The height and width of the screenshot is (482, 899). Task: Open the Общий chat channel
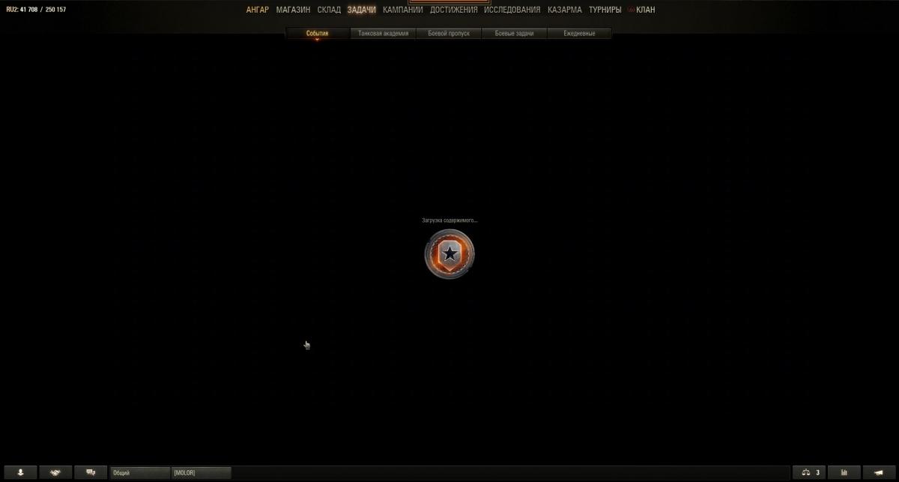(140, 473)
